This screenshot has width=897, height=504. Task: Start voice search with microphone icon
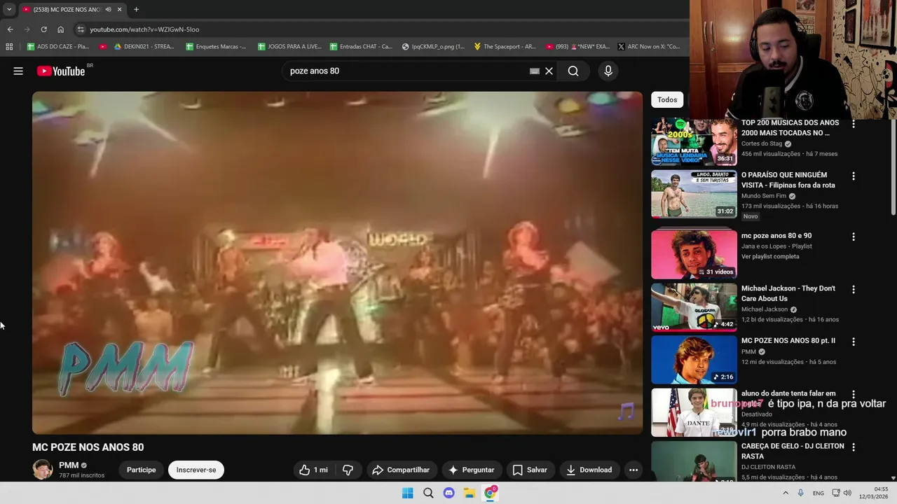(x=608, y=71)
